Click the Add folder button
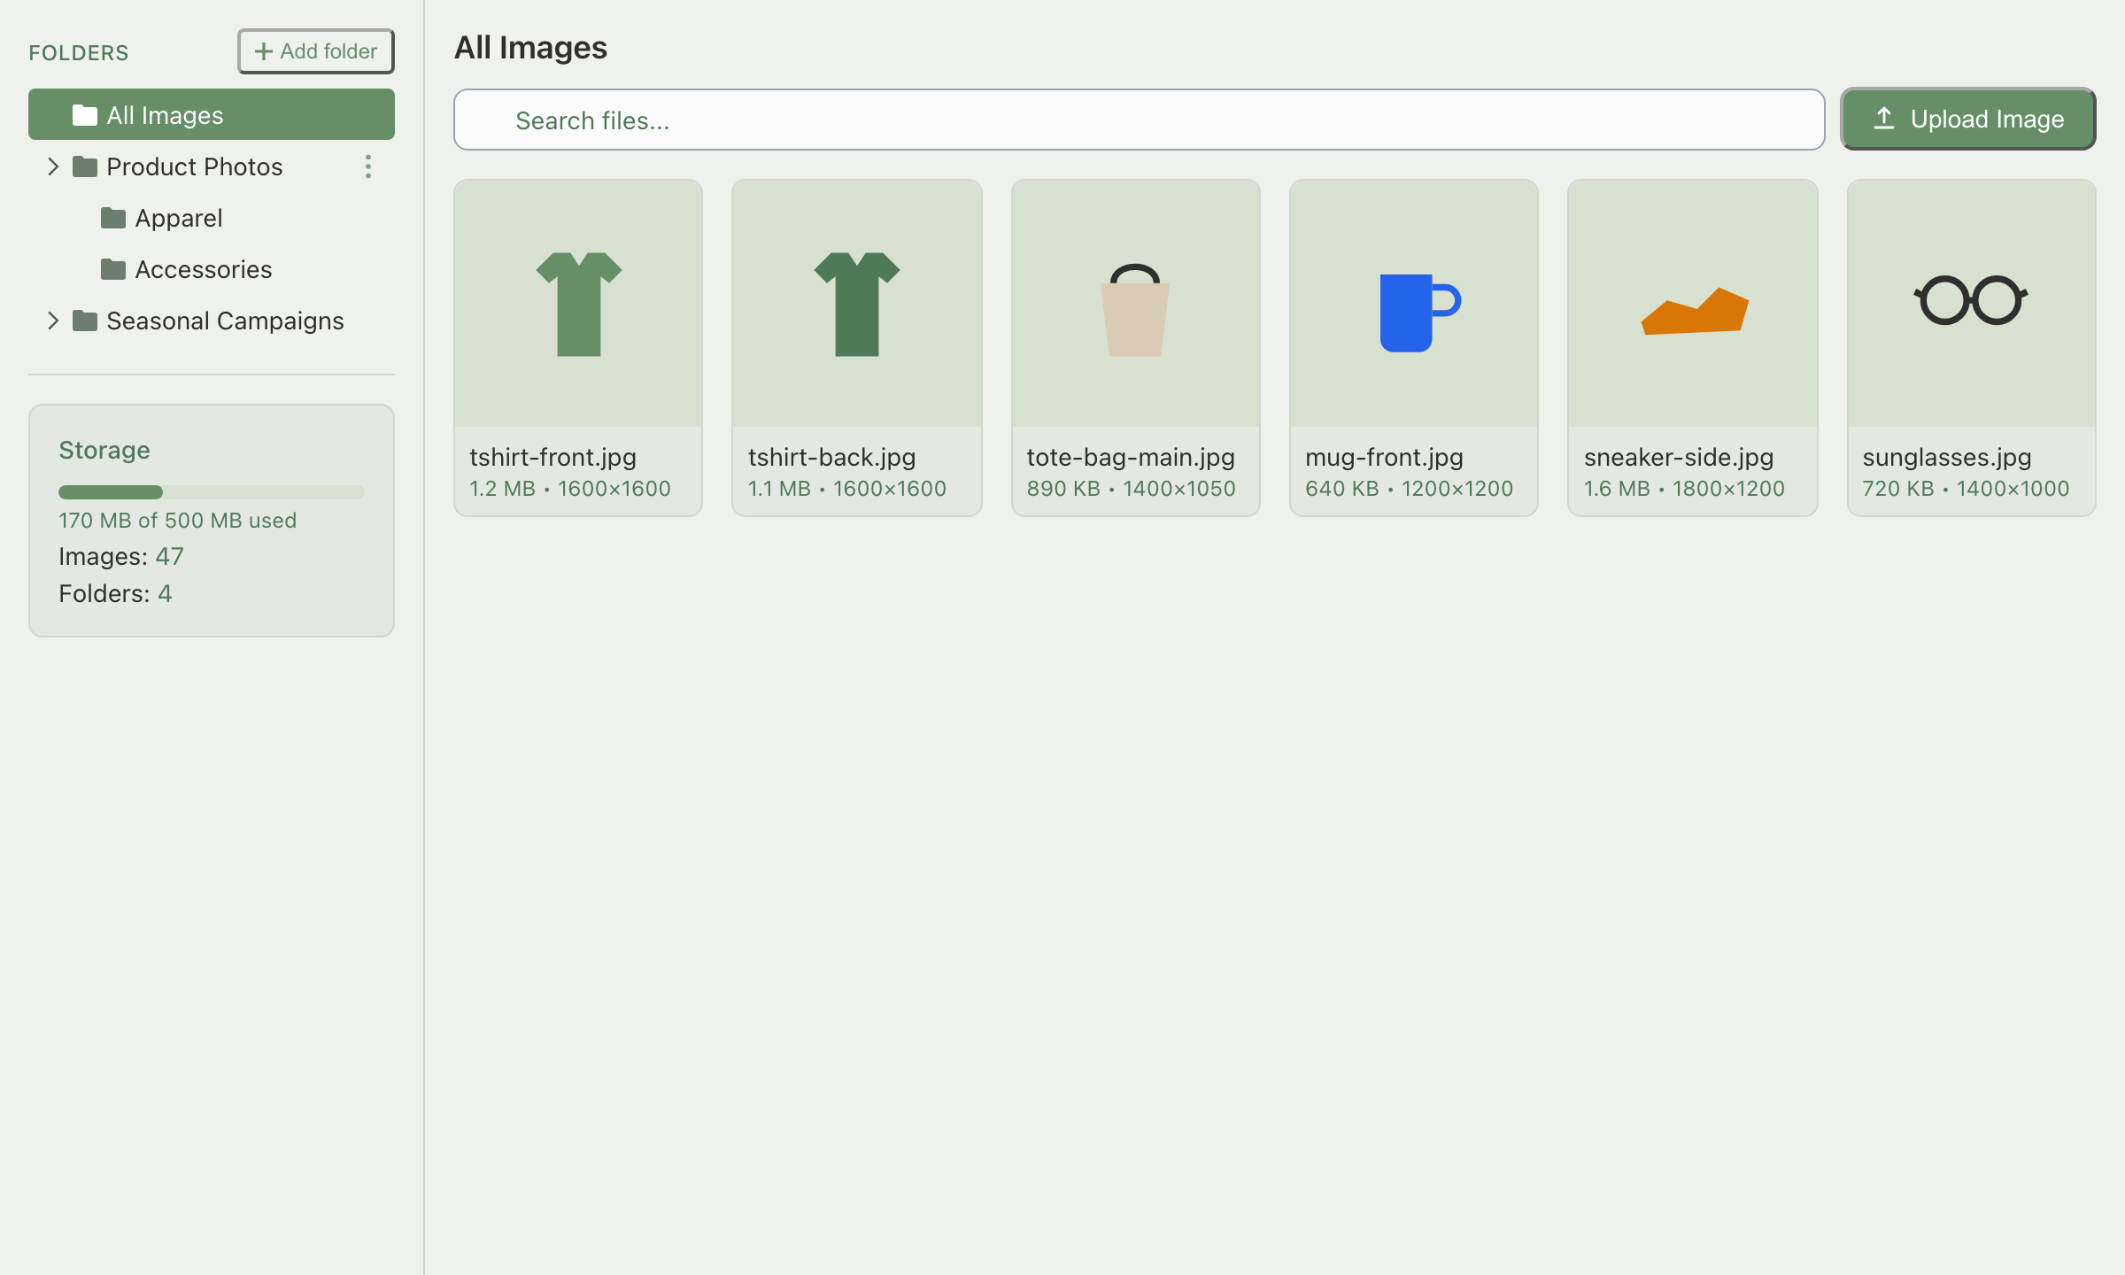2125x1275 pixels. click(316, 51)
